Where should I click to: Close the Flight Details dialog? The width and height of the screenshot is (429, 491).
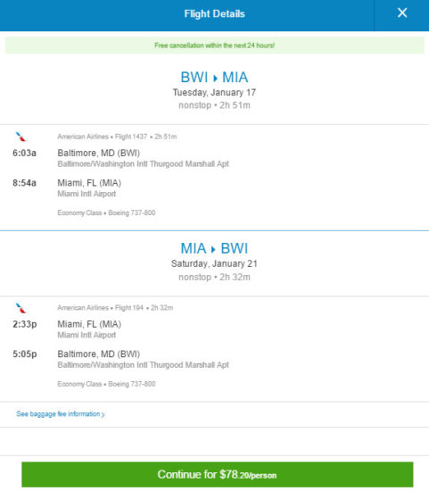[x=401, y=13]
